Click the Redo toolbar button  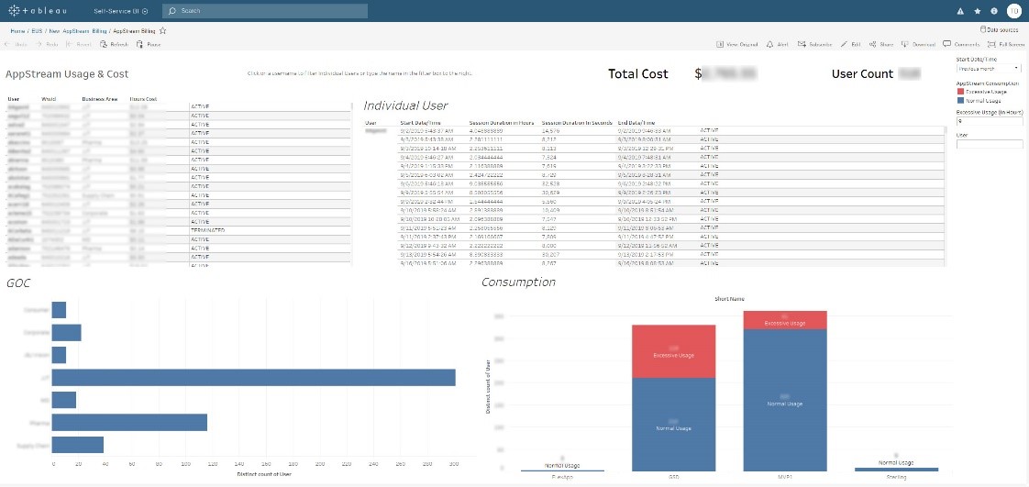click(x=48, y=45)
